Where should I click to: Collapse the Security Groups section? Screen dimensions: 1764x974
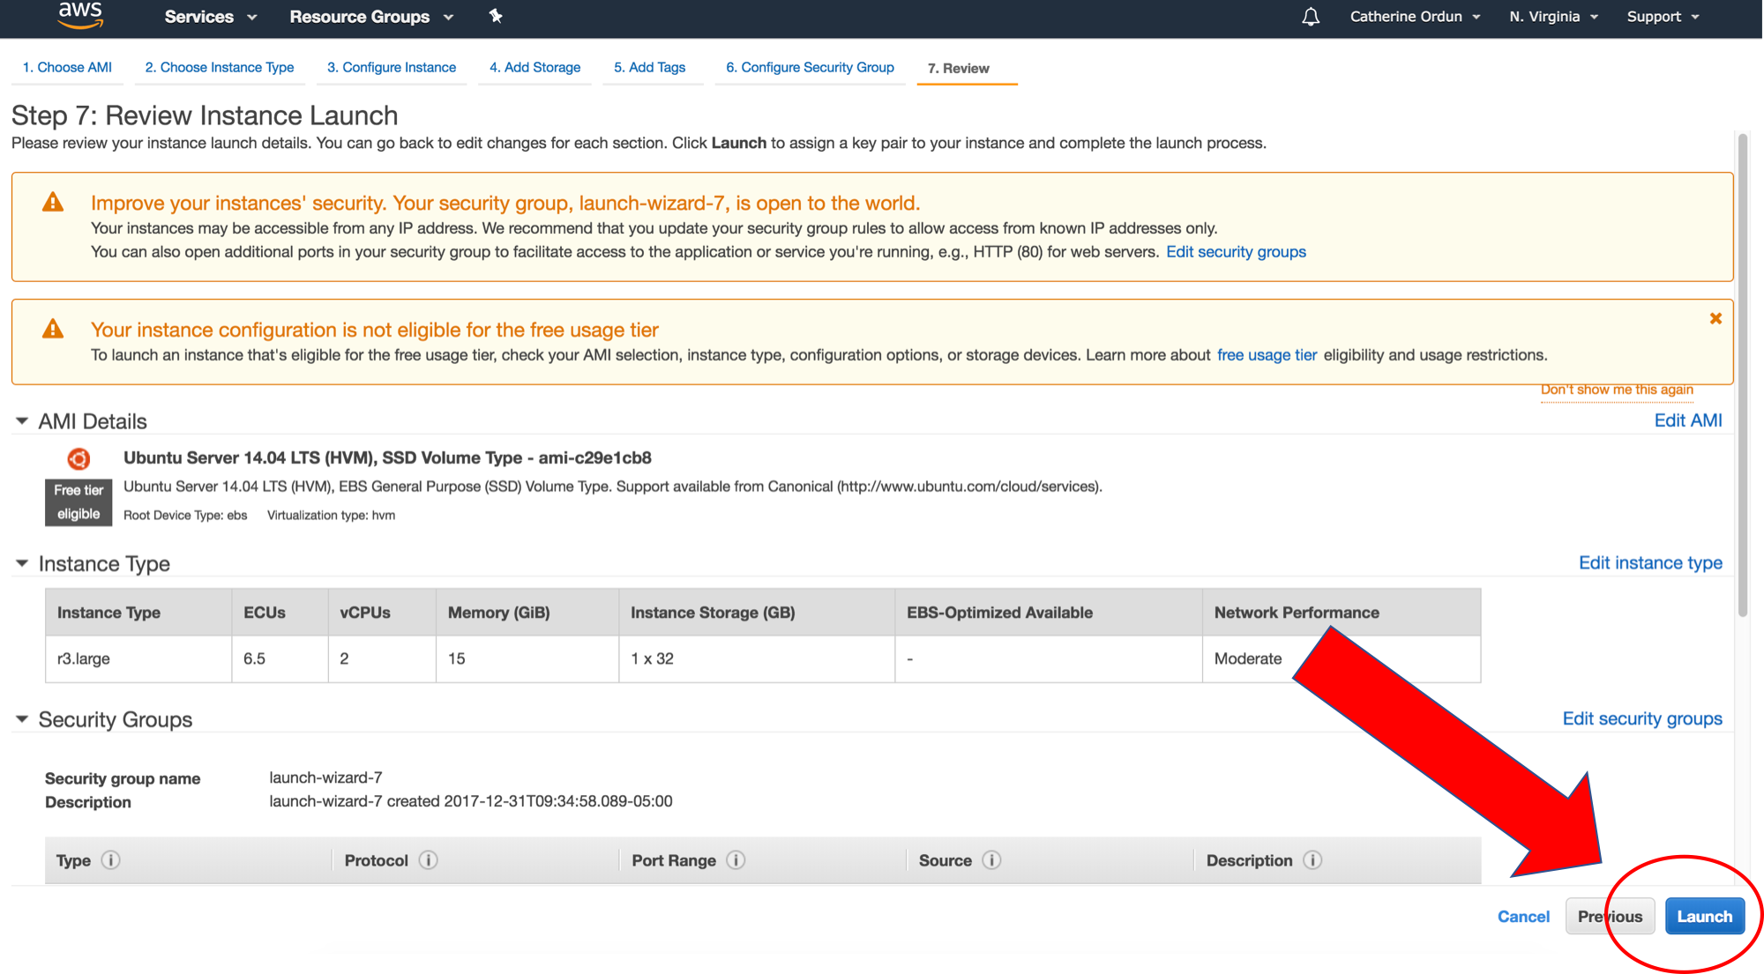click(22, 719)
